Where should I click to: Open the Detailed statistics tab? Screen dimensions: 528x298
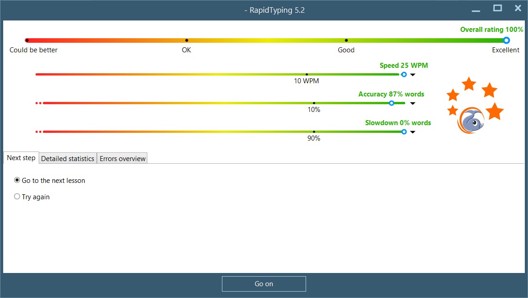[x=68, y=158]
